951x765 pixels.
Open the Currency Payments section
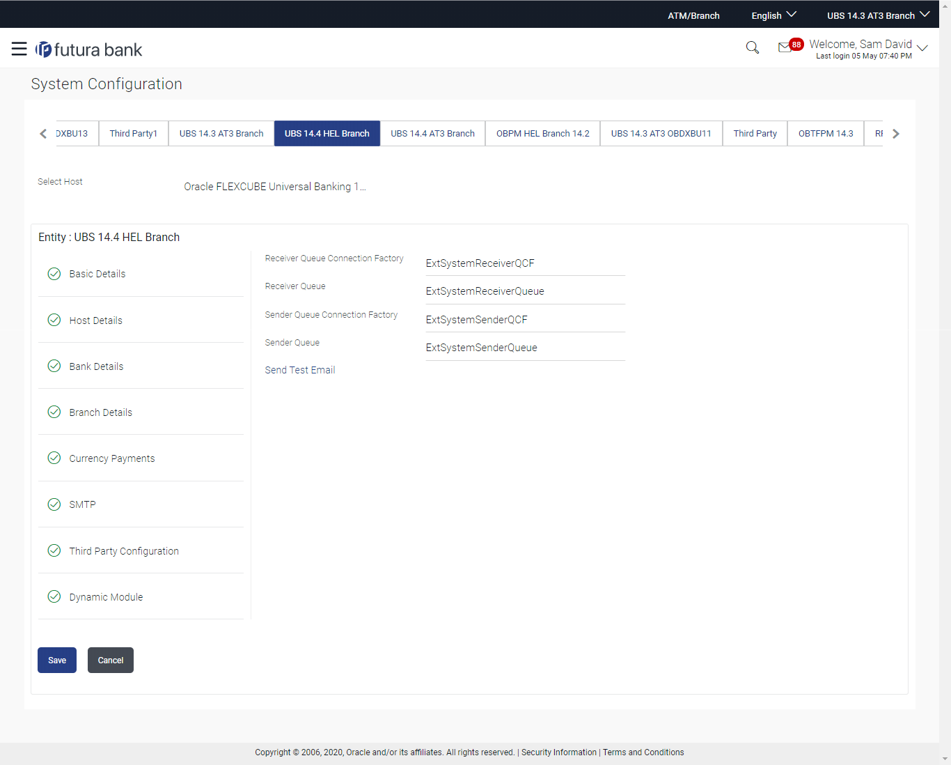[141, 458]
